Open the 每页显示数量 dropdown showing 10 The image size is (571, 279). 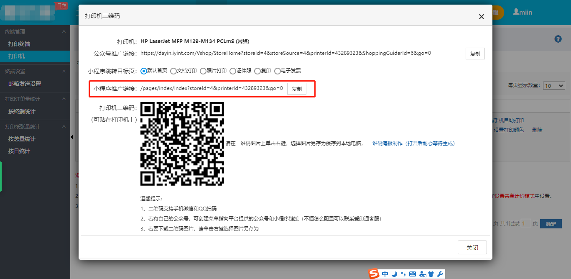click(554, 85)
